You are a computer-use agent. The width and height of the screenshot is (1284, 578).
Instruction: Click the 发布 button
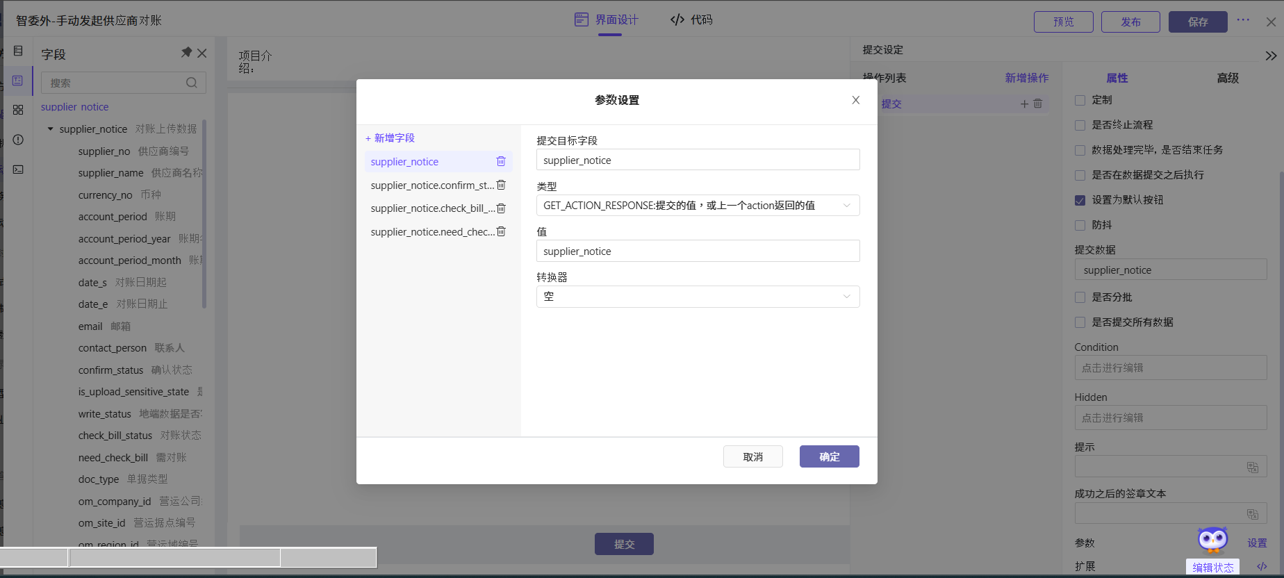[x=1130, y=22]
